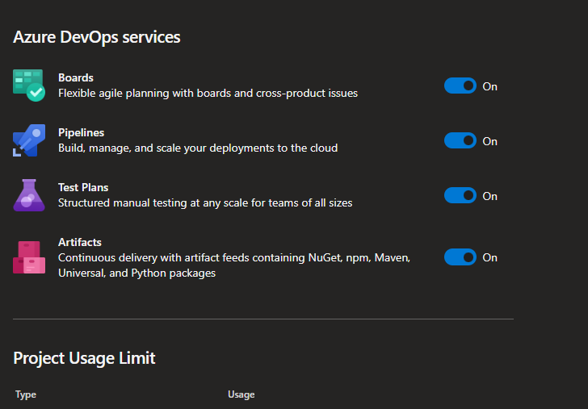Screen dimensions: 588x409
Task: Click the Artifacts title text
Action: (80, 242)
